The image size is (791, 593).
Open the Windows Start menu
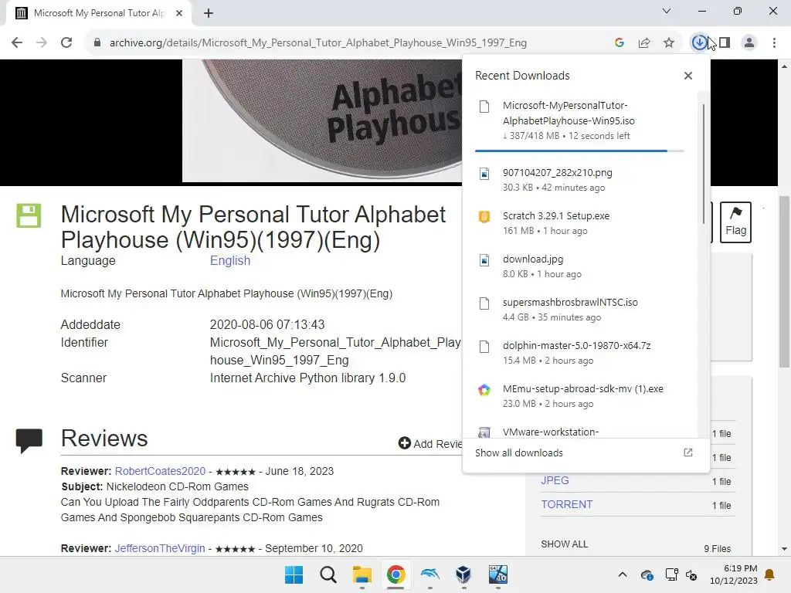(294, 574)
